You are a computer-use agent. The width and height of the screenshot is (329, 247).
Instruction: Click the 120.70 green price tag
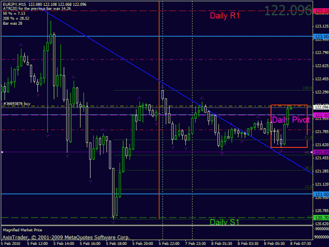pos(321,218)
